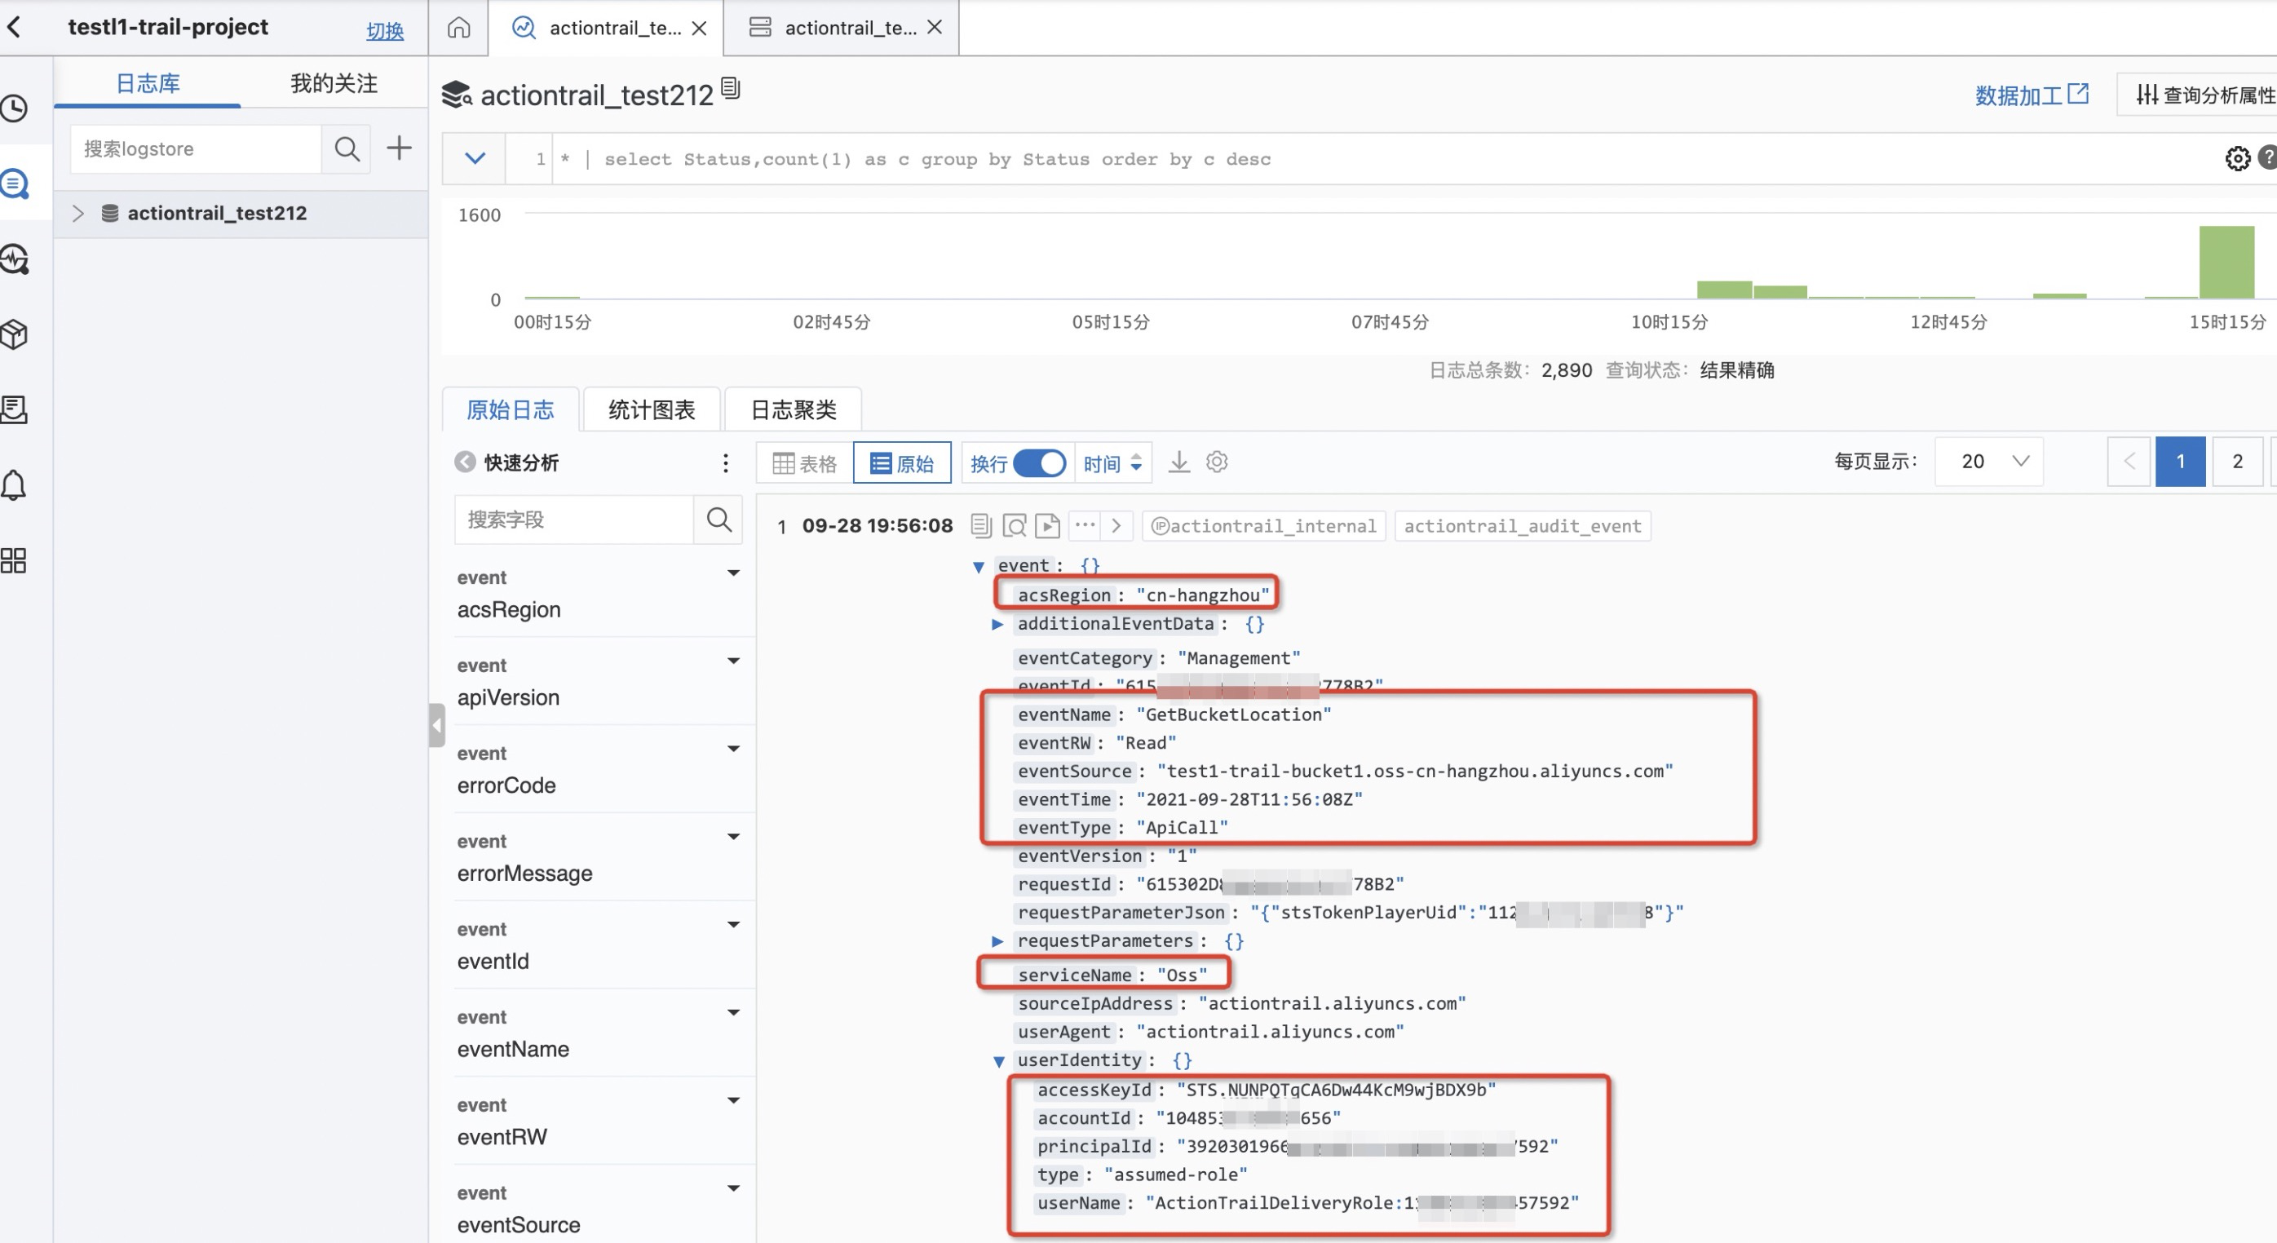Click the 搜索字段 field search input
Screen dimensions: 2277x1243
575,519
